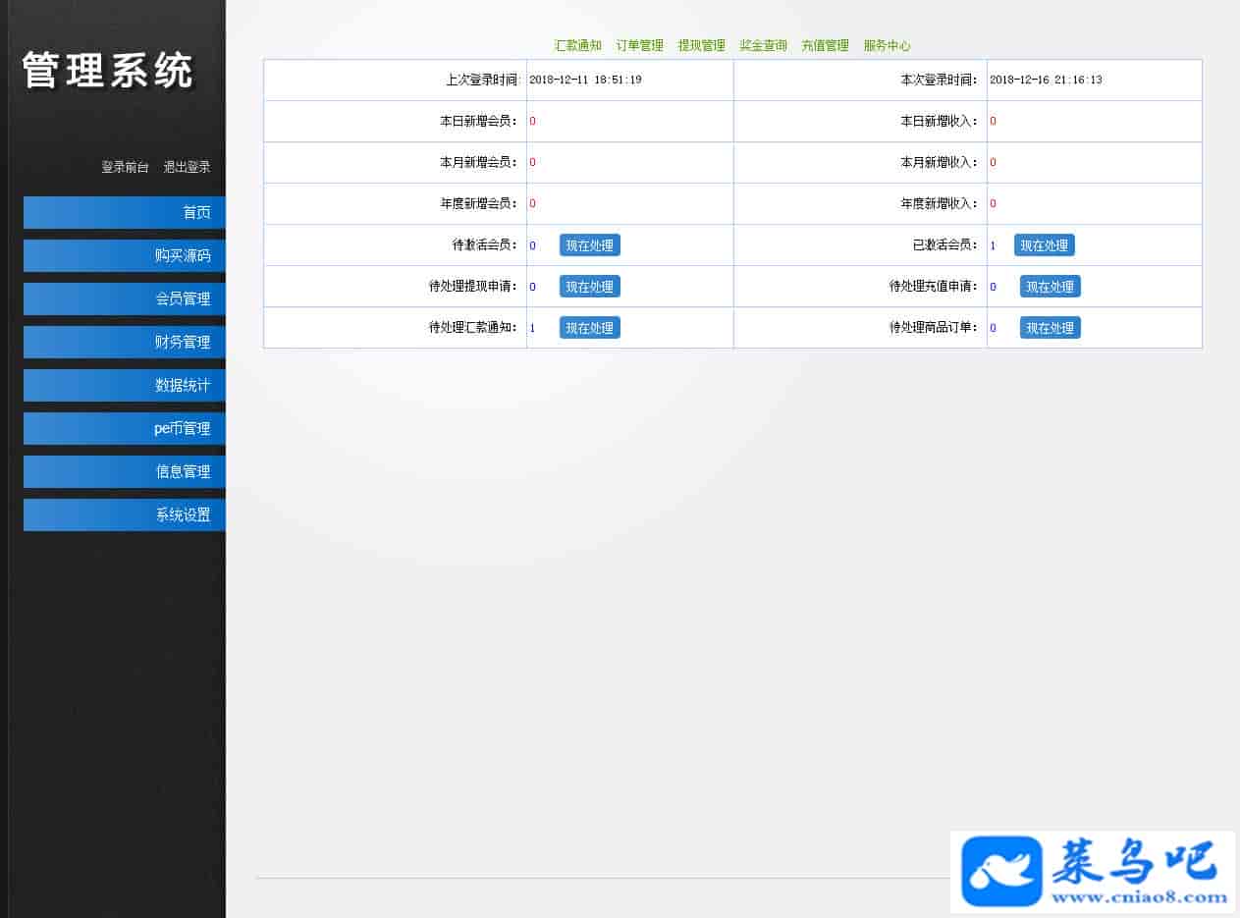
Task: Open the 购买源码 sidebar menu
Action: [125, 255]
